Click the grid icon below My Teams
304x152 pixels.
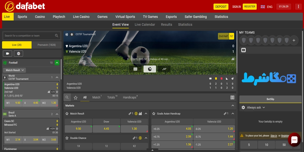244,50
